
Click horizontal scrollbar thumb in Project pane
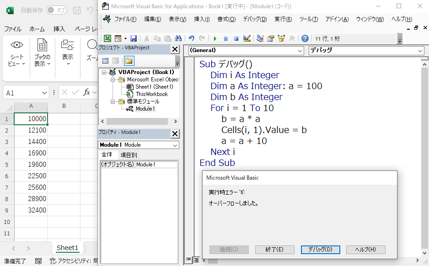(x=137, y=121)
